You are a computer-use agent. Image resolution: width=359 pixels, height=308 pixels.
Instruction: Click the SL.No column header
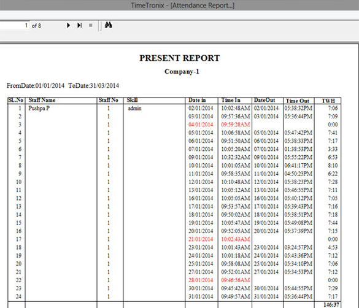(16, 100)
